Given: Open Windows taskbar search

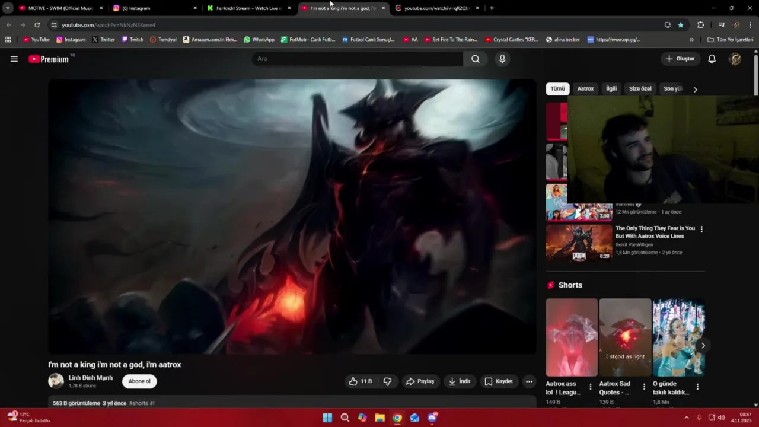Looking at the screenshot, I should pos(345,418).
